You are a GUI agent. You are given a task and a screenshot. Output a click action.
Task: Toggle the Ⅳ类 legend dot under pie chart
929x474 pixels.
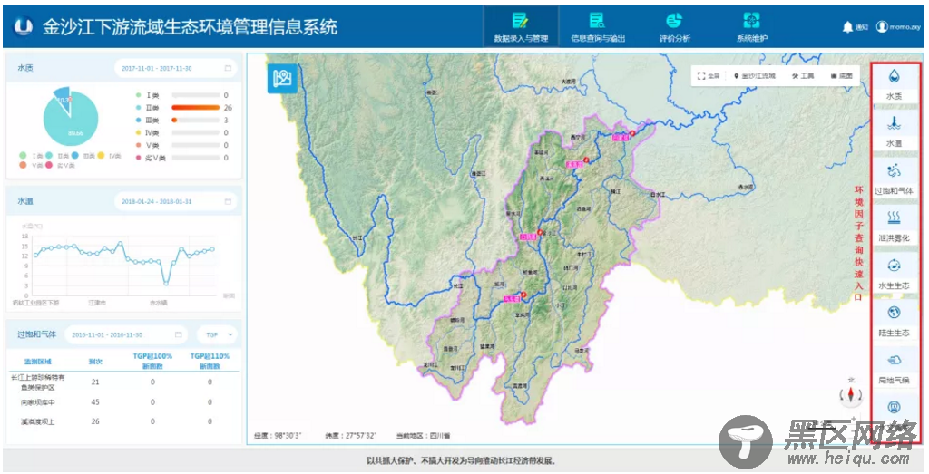[101, 156]
